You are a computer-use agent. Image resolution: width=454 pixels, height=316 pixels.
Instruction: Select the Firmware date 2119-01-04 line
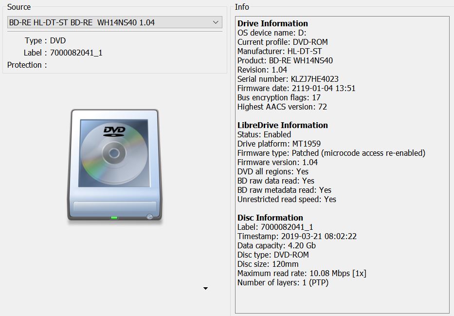click(296, 88)
